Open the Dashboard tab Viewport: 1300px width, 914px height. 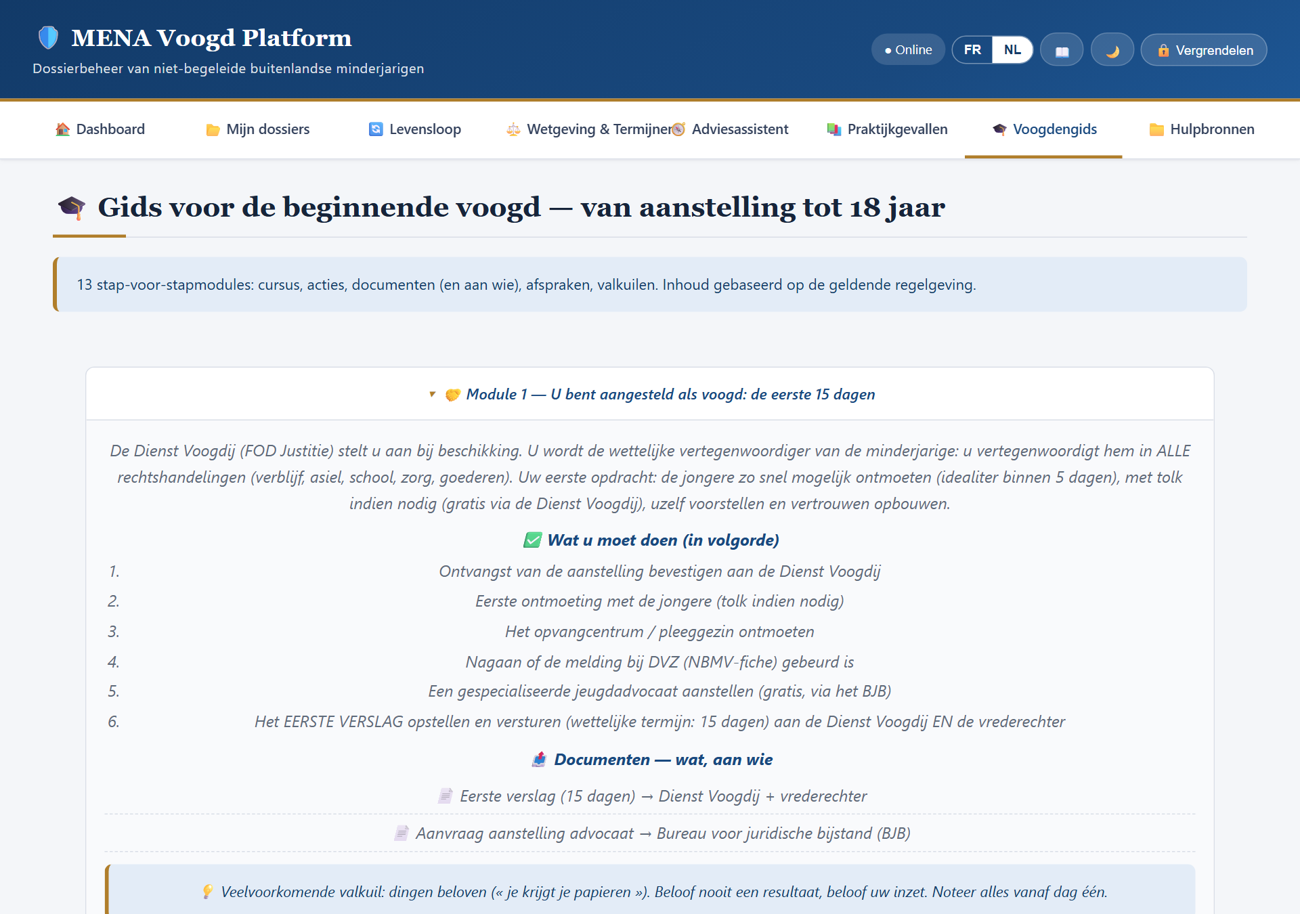(x=100, y=129)
